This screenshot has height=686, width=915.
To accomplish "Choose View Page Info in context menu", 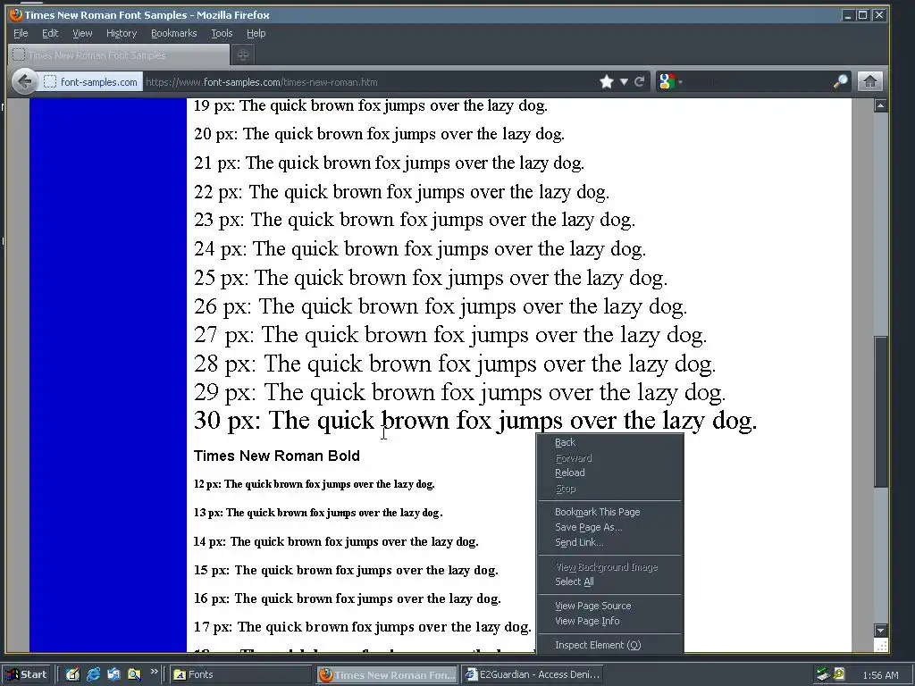I will [x=609, y=621].
